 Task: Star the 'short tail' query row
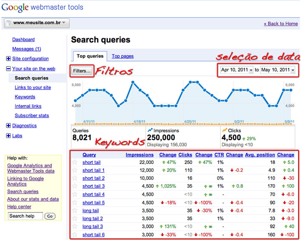[75, 162]
